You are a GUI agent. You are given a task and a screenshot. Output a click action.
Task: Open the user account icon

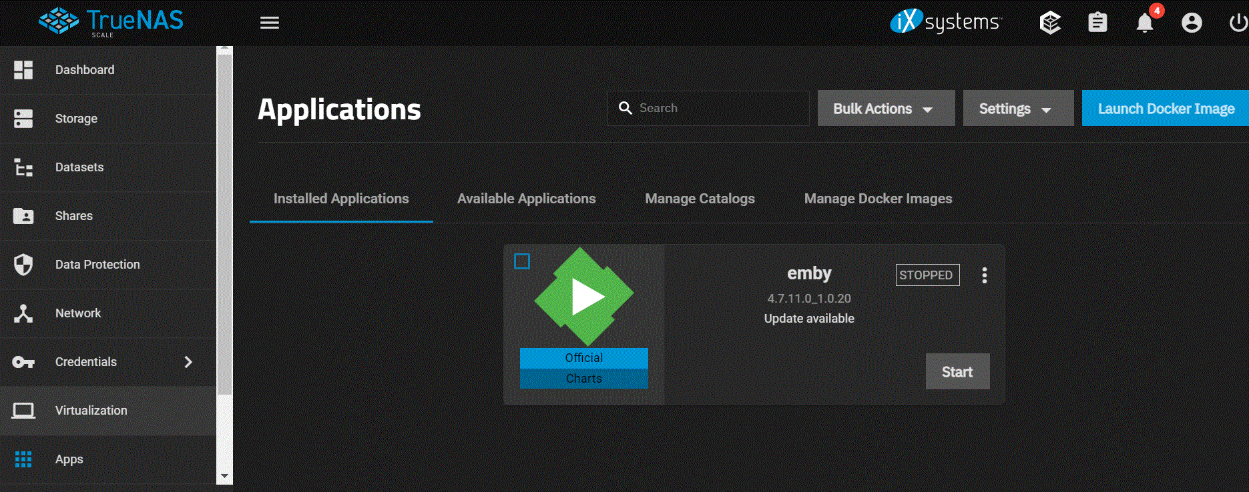(1192, 23)
